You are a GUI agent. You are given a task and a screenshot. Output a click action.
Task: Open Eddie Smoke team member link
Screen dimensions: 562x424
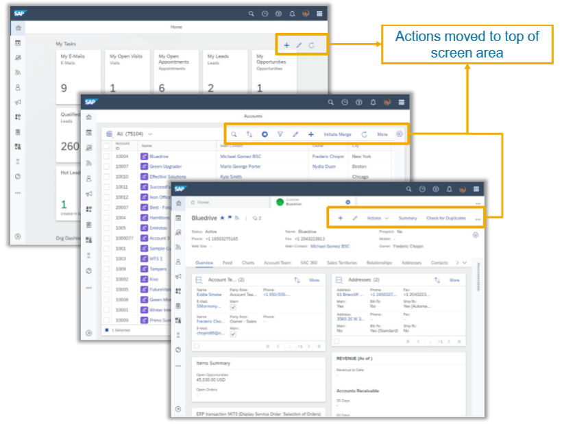[209, 295]
